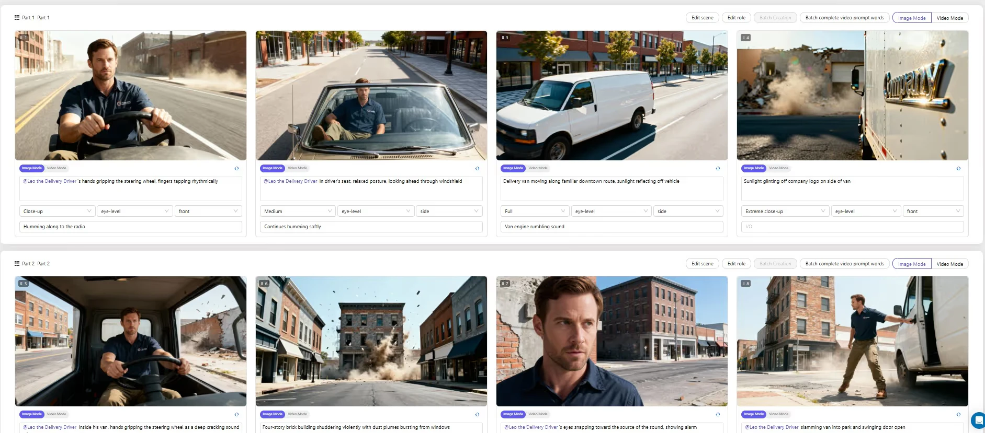Screen dimensions: 985x433
Task: Regenerate scene 4 using its refresh icon
Action: click(x=958, y=168)
